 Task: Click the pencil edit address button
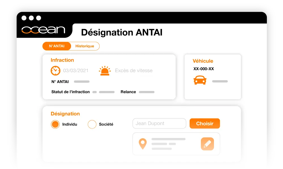pyautogui.click(x=207, y=144)
